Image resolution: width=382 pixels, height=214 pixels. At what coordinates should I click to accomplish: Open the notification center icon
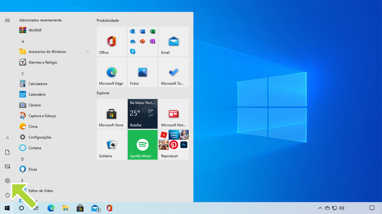click(x=372, y=208)
